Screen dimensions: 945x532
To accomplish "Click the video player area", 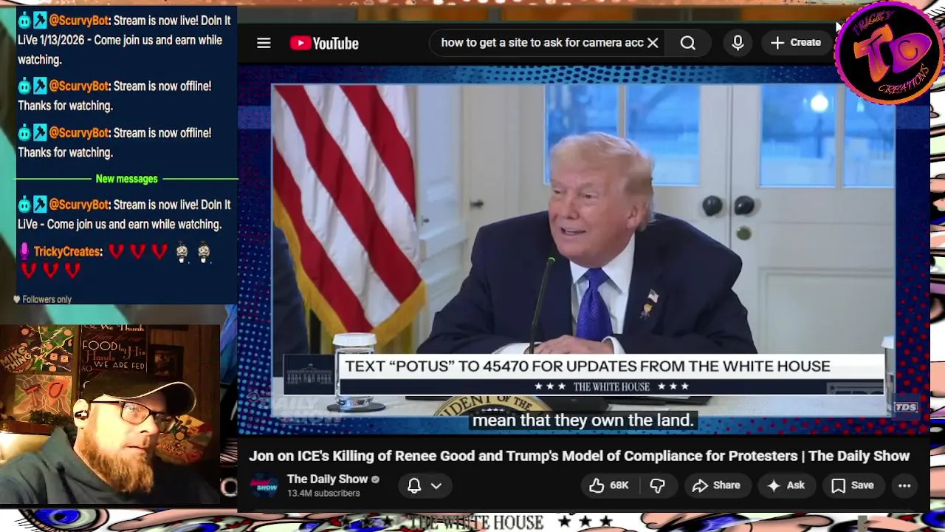I will click(583, 251).
